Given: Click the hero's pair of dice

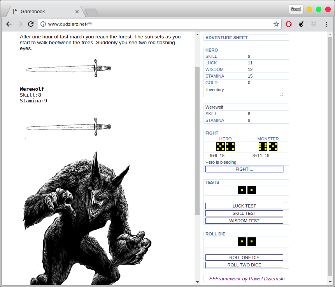Looking at the screenshot, I should 225,147.
